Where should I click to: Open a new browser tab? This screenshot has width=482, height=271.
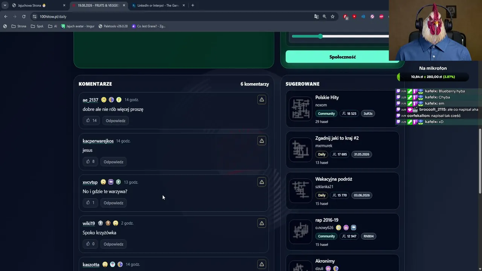point(192,5)
